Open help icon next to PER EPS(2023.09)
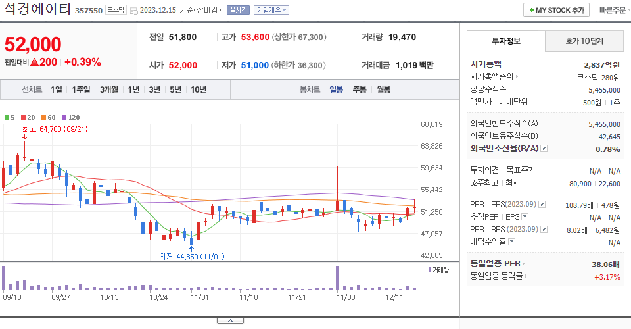The width and height of the screenshot is (631, 329). tap(542, 205)
